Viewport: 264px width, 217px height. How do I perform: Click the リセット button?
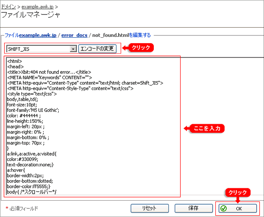coord(150,208)
